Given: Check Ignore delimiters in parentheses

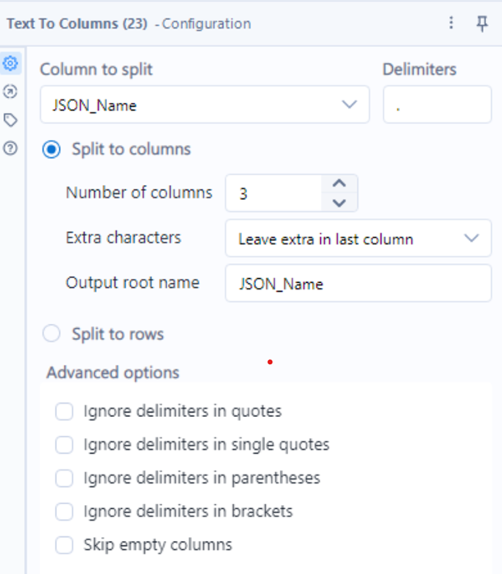Looking at the screenshot, I should tap(64, 478).
